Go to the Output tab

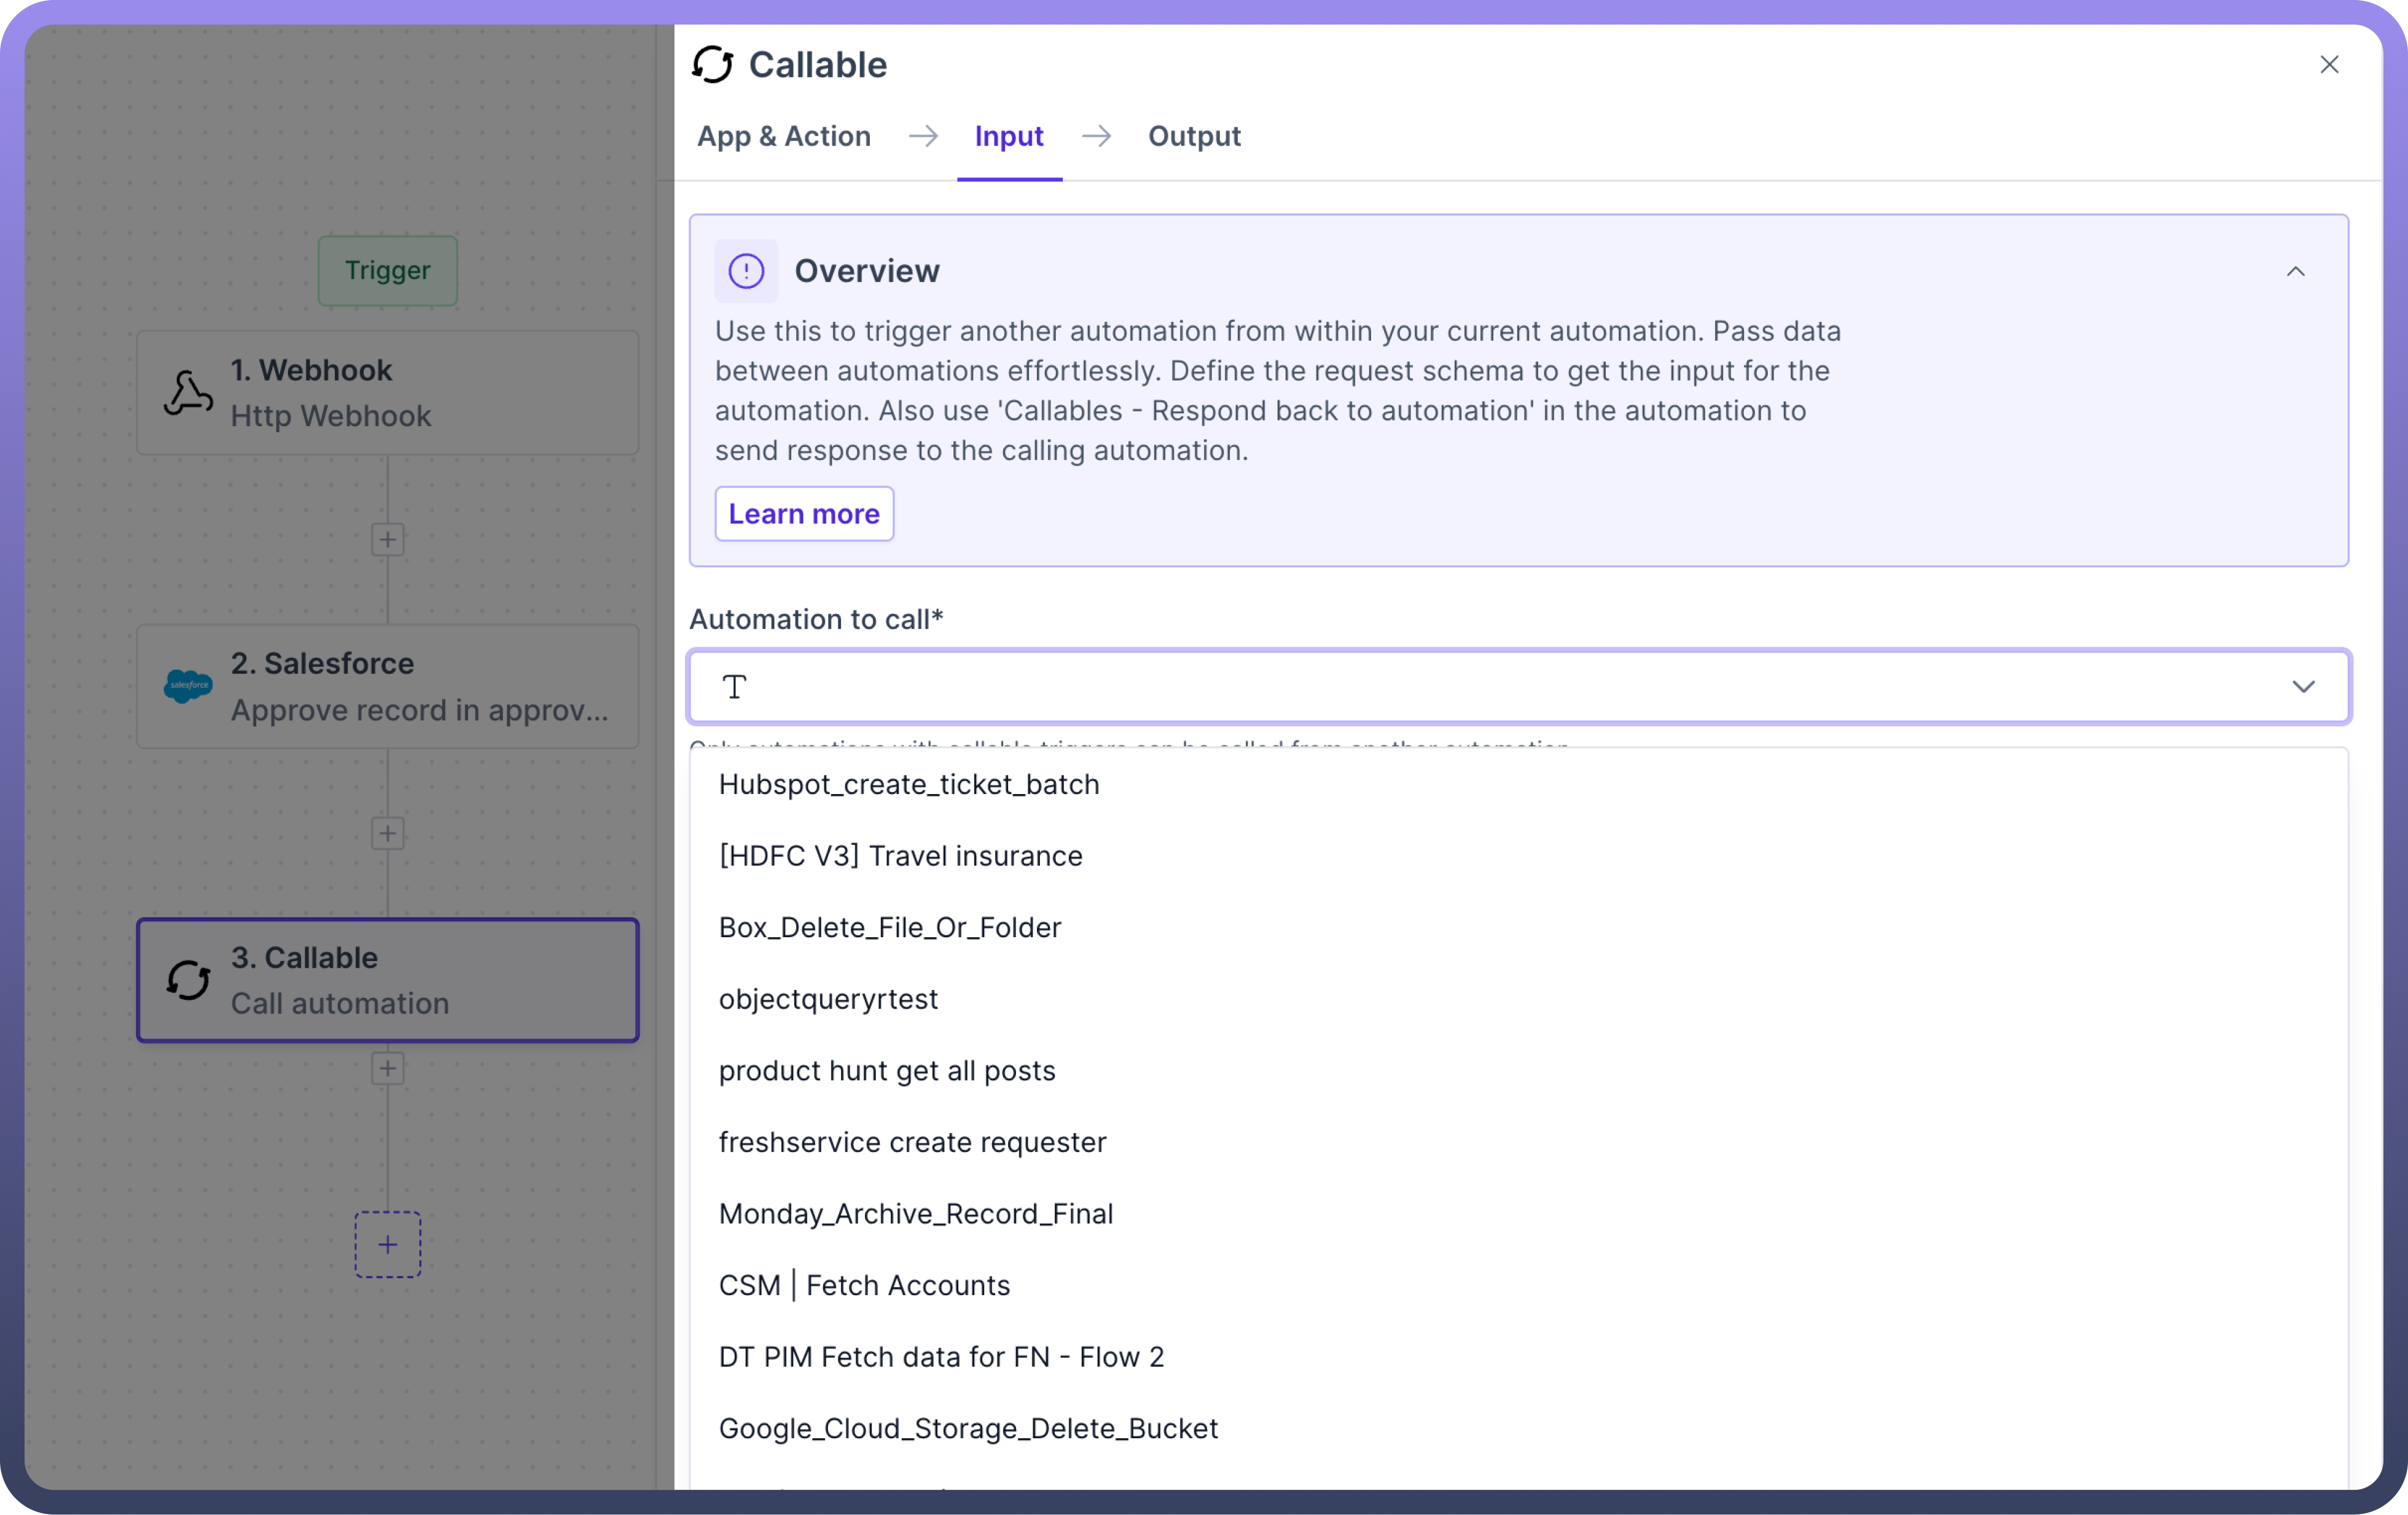[1194, 136]
